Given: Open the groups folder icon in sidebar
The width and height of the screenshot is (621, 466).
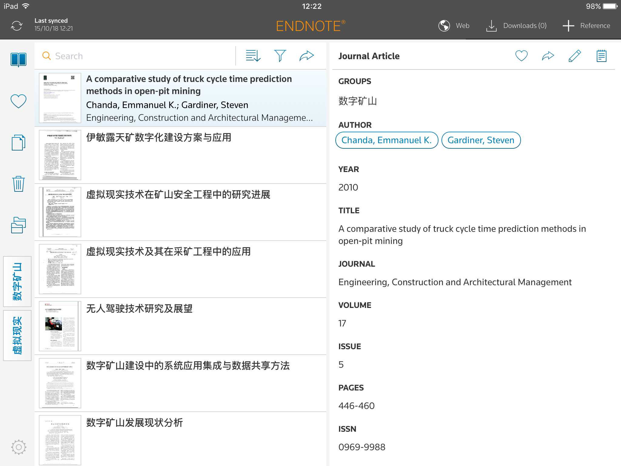Looking at the screenshot, I should [x=18, y=225].
